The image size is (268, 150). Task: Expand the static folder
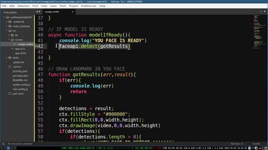(x=7, y=57)
